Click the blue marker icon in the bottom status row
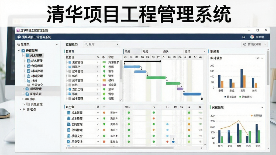Screen dimensions: 276x155 173,142
